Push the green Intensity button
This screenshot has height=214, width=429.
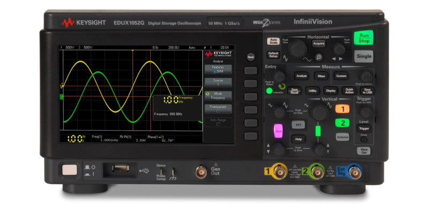[x=269, y=91]
